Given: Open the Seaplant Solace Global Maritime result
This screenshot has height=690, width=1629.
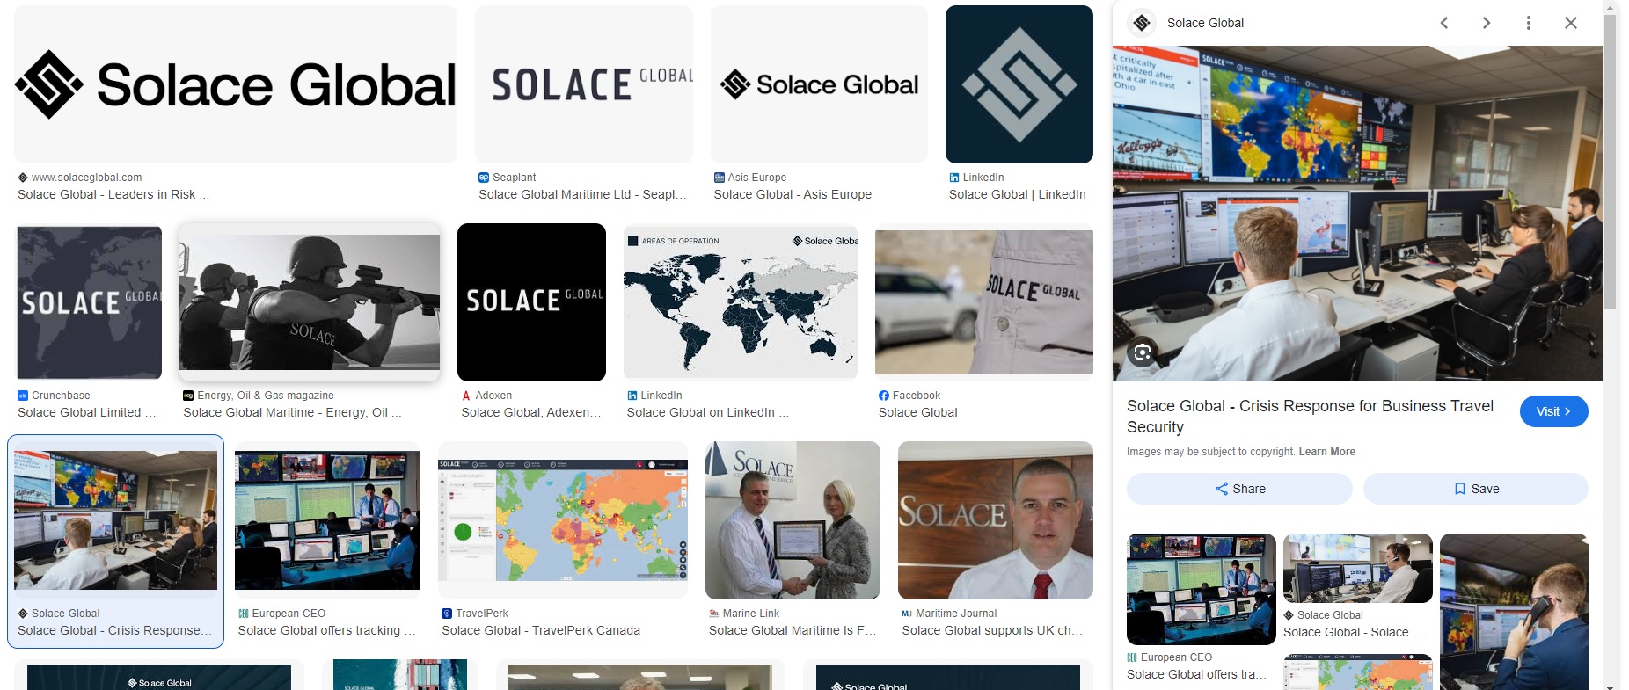Looking at the screenshot, I should (582, 194).
